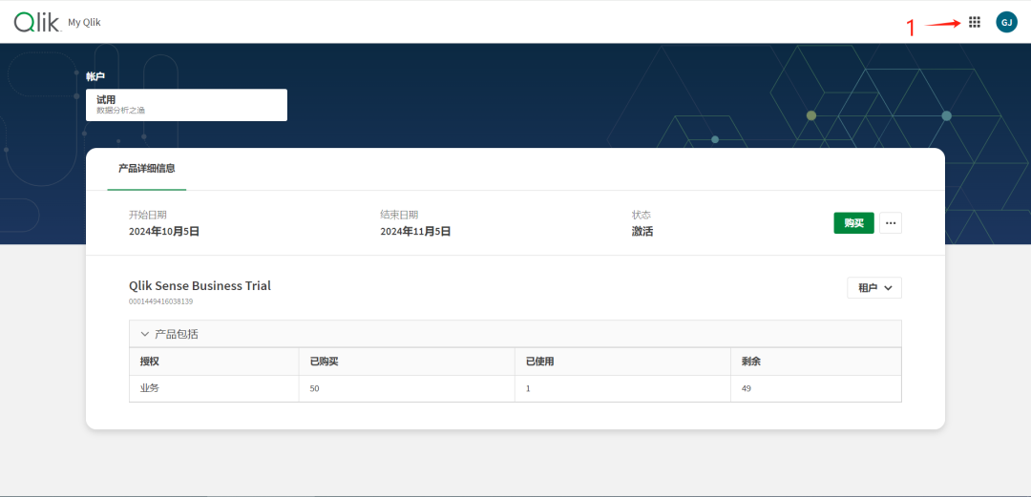Click the 剩余 column header
Image resolution: width=1031 pixels, height=497 pixels.
tap(816, 362)
